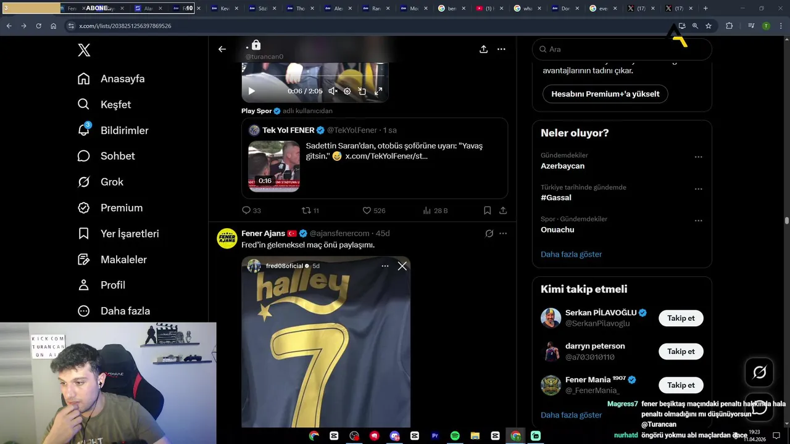Open Premiere Pro from the taskbar
This screenshot has height=444, width=790.
[434, 436]
